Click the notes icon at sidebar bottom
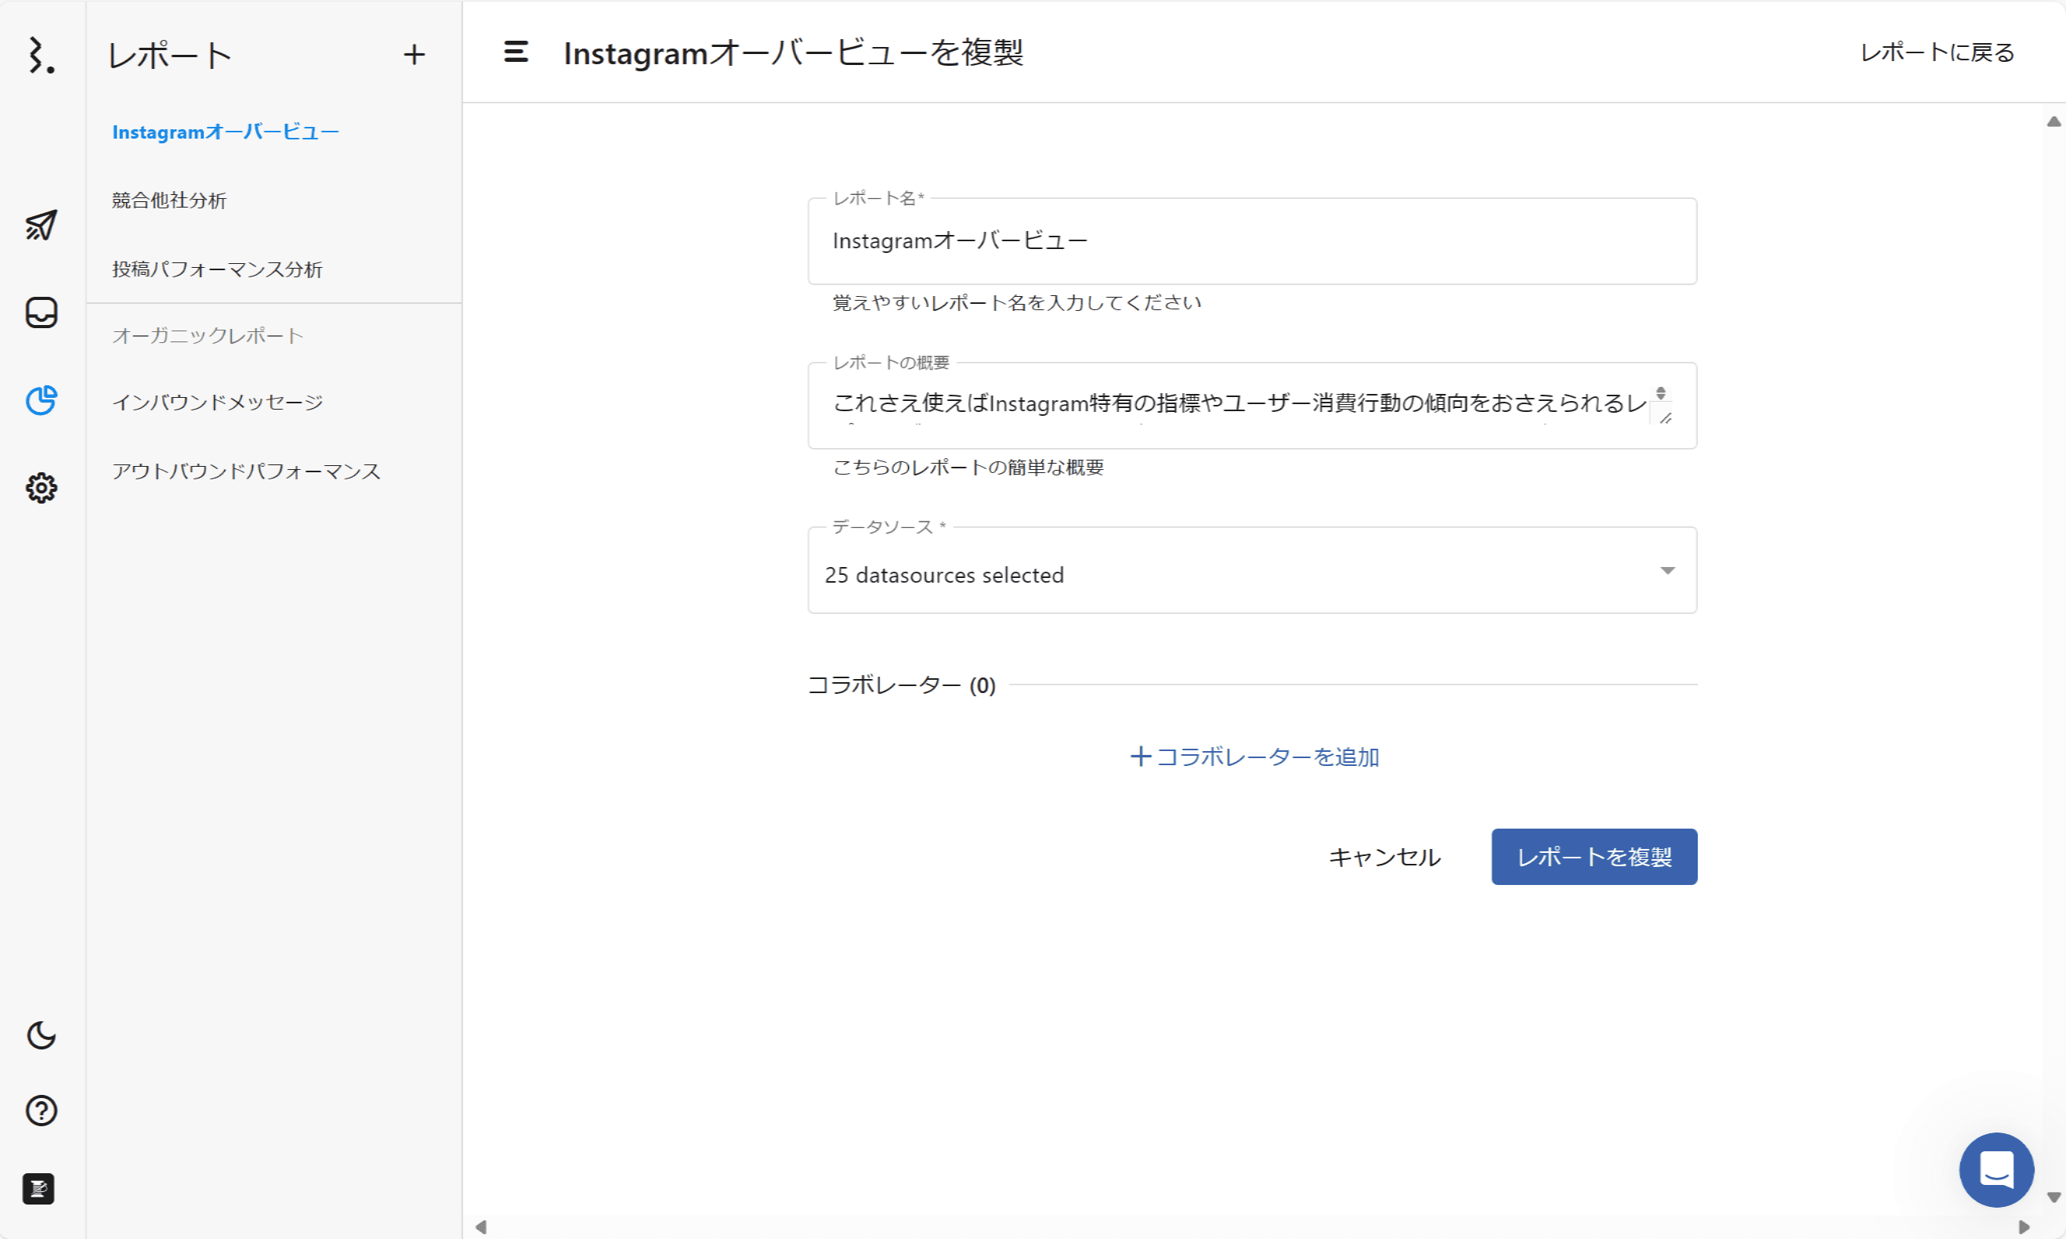The width and height of the screenshot is (2066, 1239). click(38, 1188)
